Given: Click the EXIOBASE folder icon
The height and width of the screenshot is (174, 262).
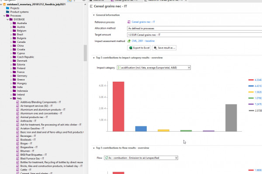Looking at the screenshot, I should [x=11, y=19].
